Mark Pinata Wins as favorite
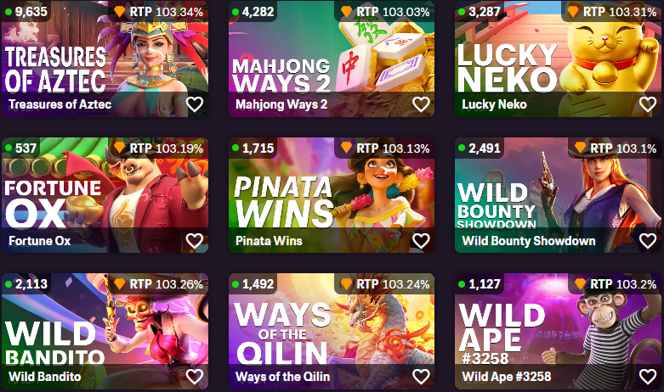664x392 pixels. tap(421, 241)
